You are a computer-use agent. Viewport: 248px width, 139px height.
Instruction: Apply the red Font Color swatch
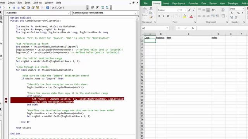click(x=191, y=16)
